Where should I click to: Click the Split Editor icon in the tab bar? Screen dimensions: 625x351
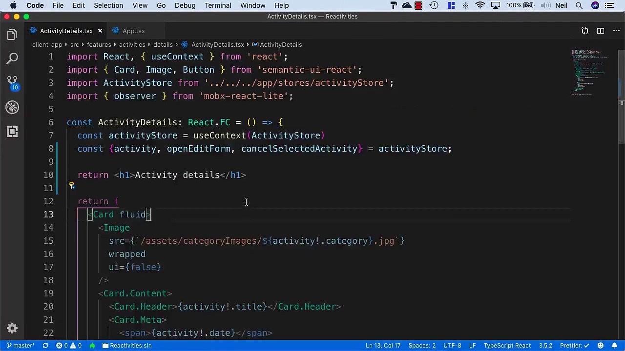tap(601, 31)
